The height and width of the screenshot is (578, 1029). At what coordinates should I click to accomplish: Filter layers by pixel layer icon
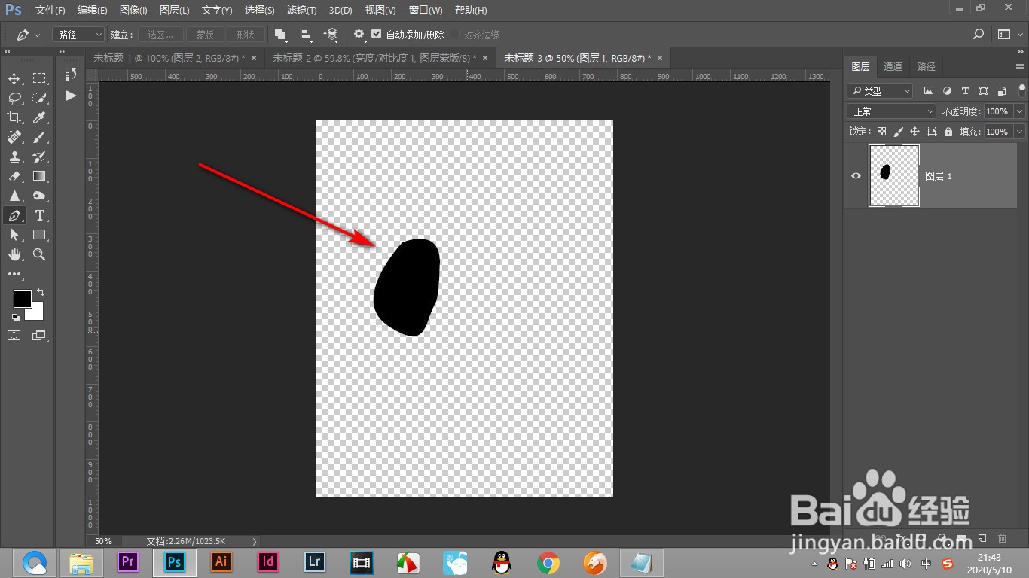point(929,90)
